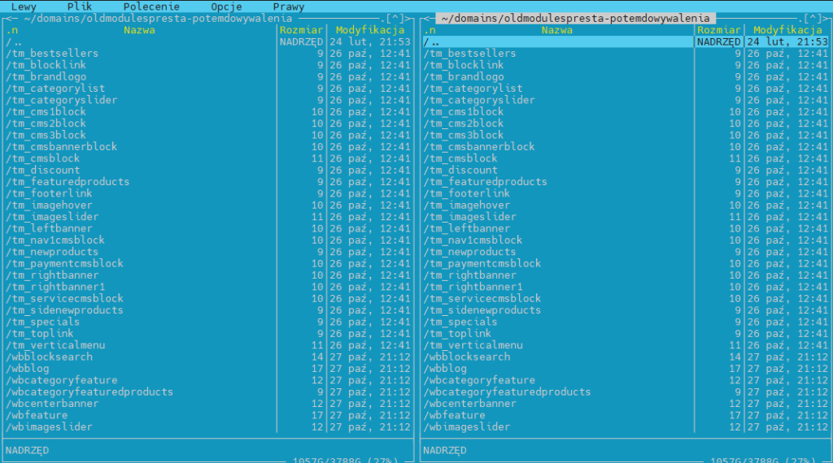Sort right panel by Rozmiar column

pos(718,30)
